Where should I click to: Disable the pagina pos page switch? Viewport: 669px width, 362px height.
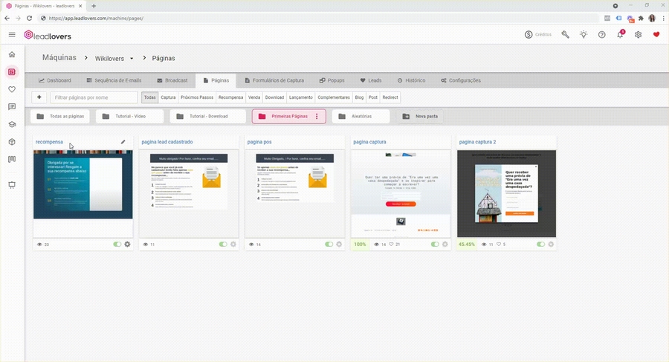pos(329,244)
